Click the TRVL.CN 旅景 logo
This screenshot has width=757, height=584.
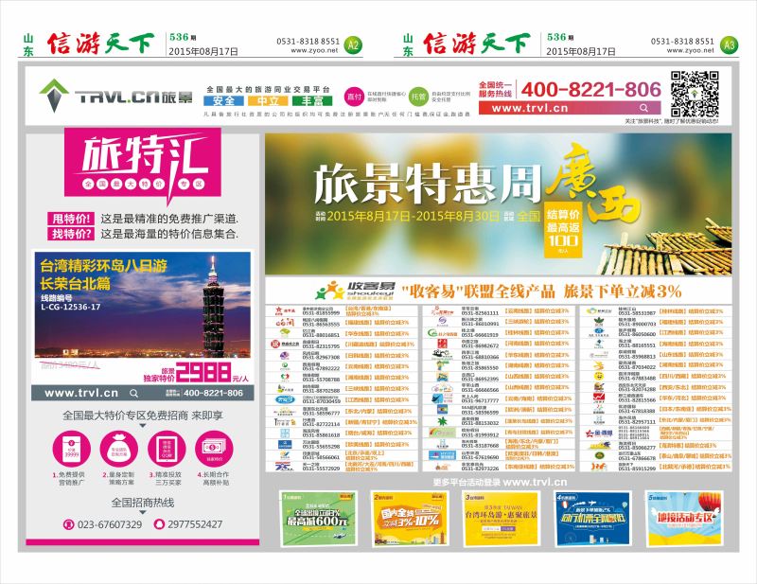(x=115, y=96)
